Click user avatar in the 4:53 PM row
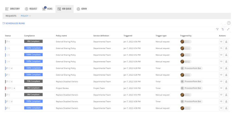 click(182, 95)
